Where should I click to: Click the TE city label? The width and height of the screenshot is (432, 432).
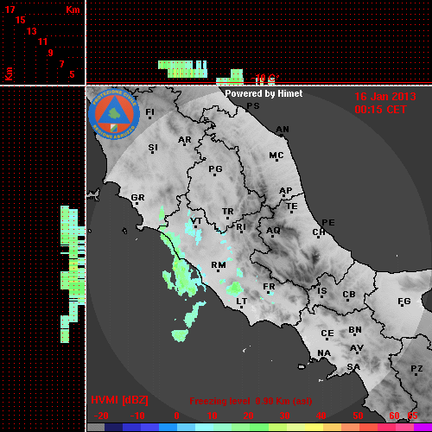(292, 206)
